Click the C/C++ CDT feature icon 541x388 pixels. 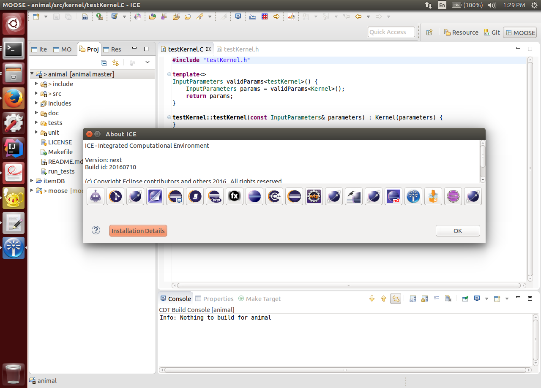click(x=274, y=196)
